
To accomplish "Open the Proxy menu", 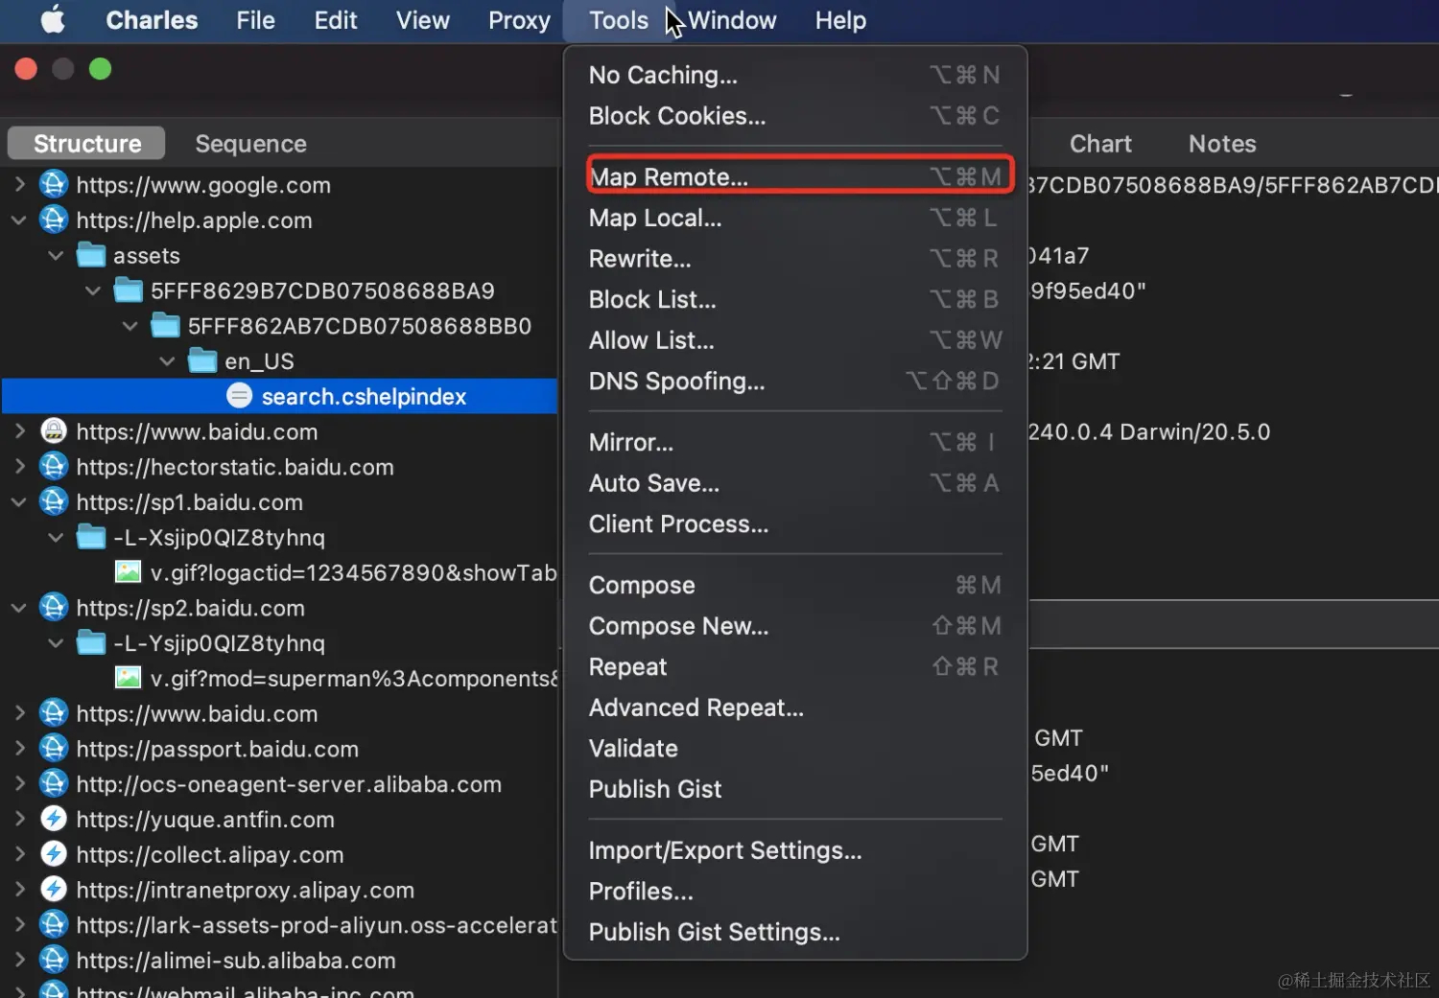I will pos(519,20).
